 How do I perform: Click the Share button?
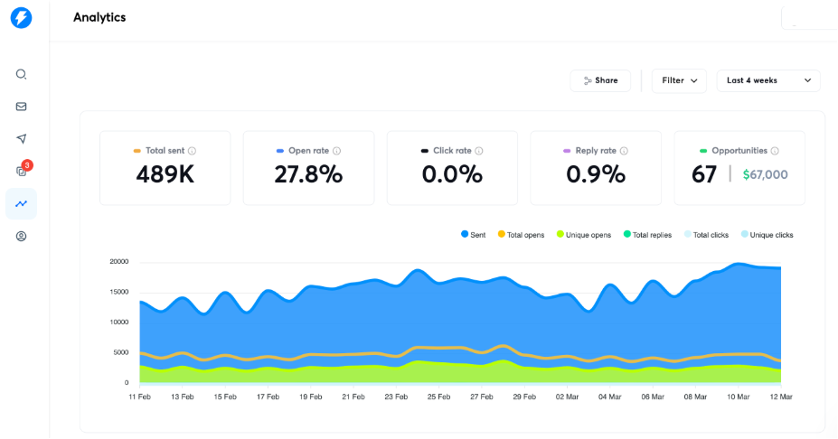point(600,80)
